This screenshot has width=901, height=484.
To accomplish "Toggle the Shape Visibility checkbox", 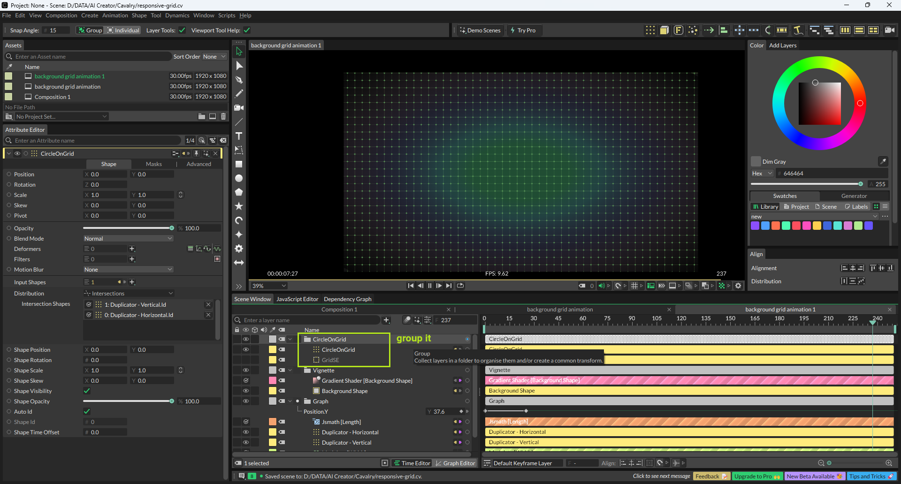I will 87,391.
